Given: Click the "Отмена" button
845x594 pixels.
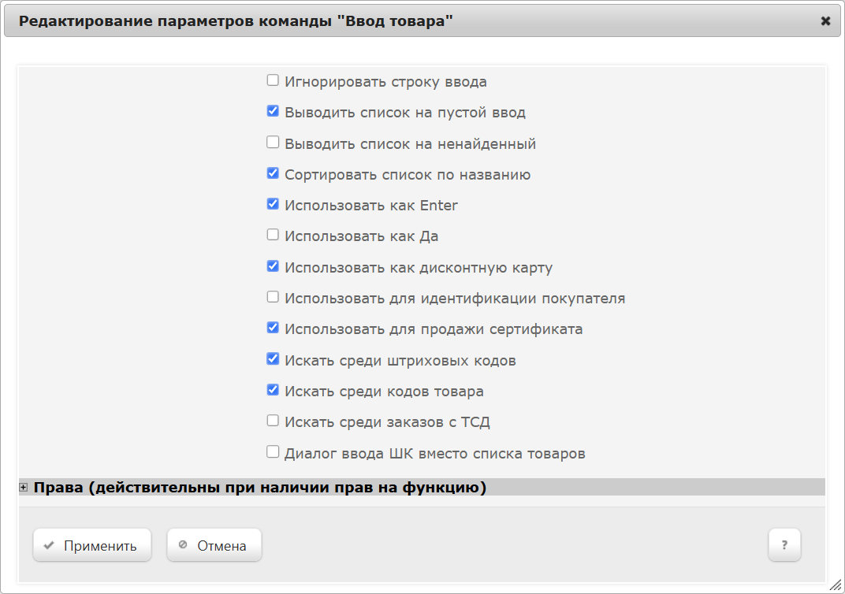Looking at the screenshot, I should pos(214,545).
